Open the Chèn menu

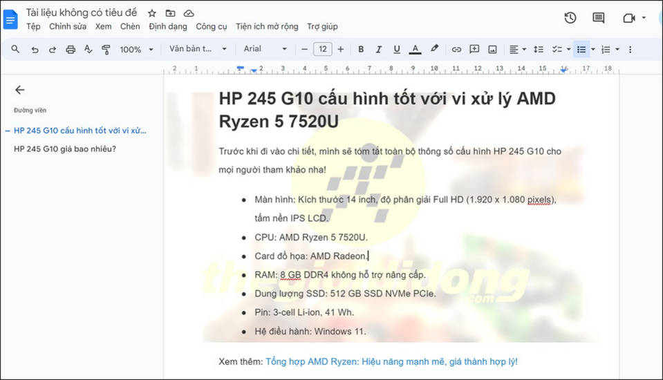point(130,27)
